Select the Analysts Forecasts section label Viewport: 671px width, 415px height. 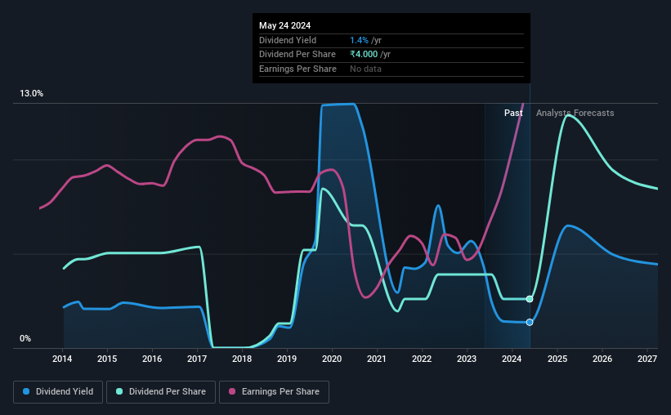575,113
